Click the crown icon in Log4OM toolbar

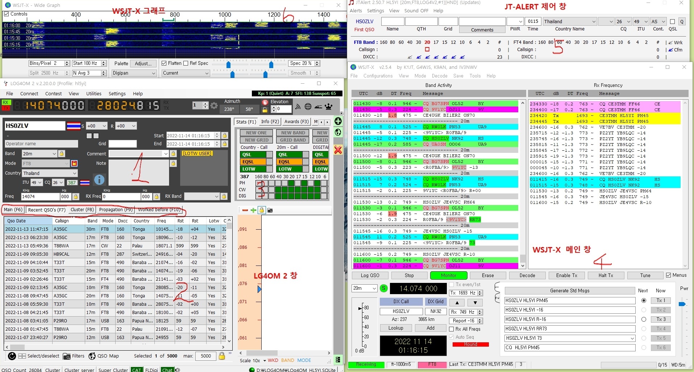click(329, 106)
